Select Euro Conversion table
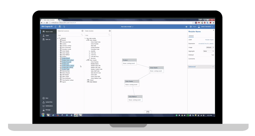The width and height of the screenshot is (255, 136). click(x=66, y=48)
